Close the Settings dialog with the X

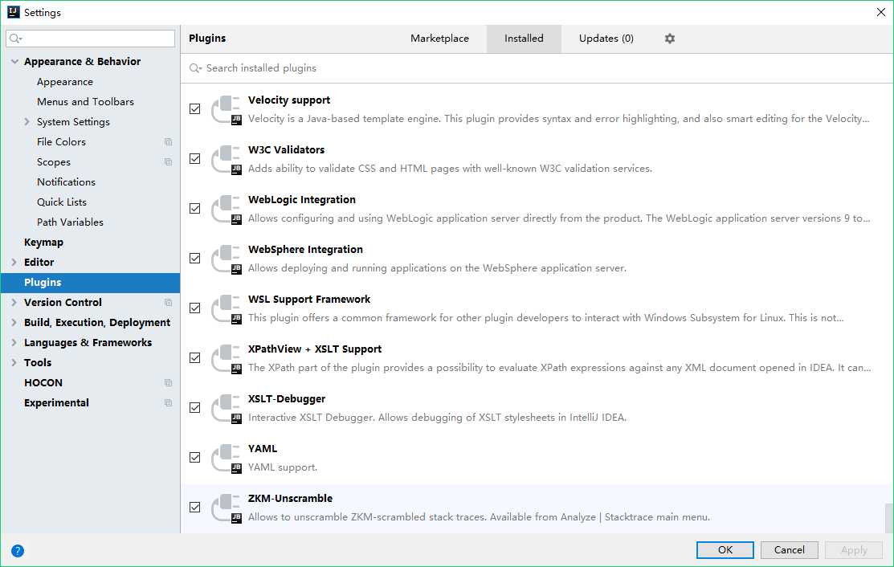coord(880,12)
